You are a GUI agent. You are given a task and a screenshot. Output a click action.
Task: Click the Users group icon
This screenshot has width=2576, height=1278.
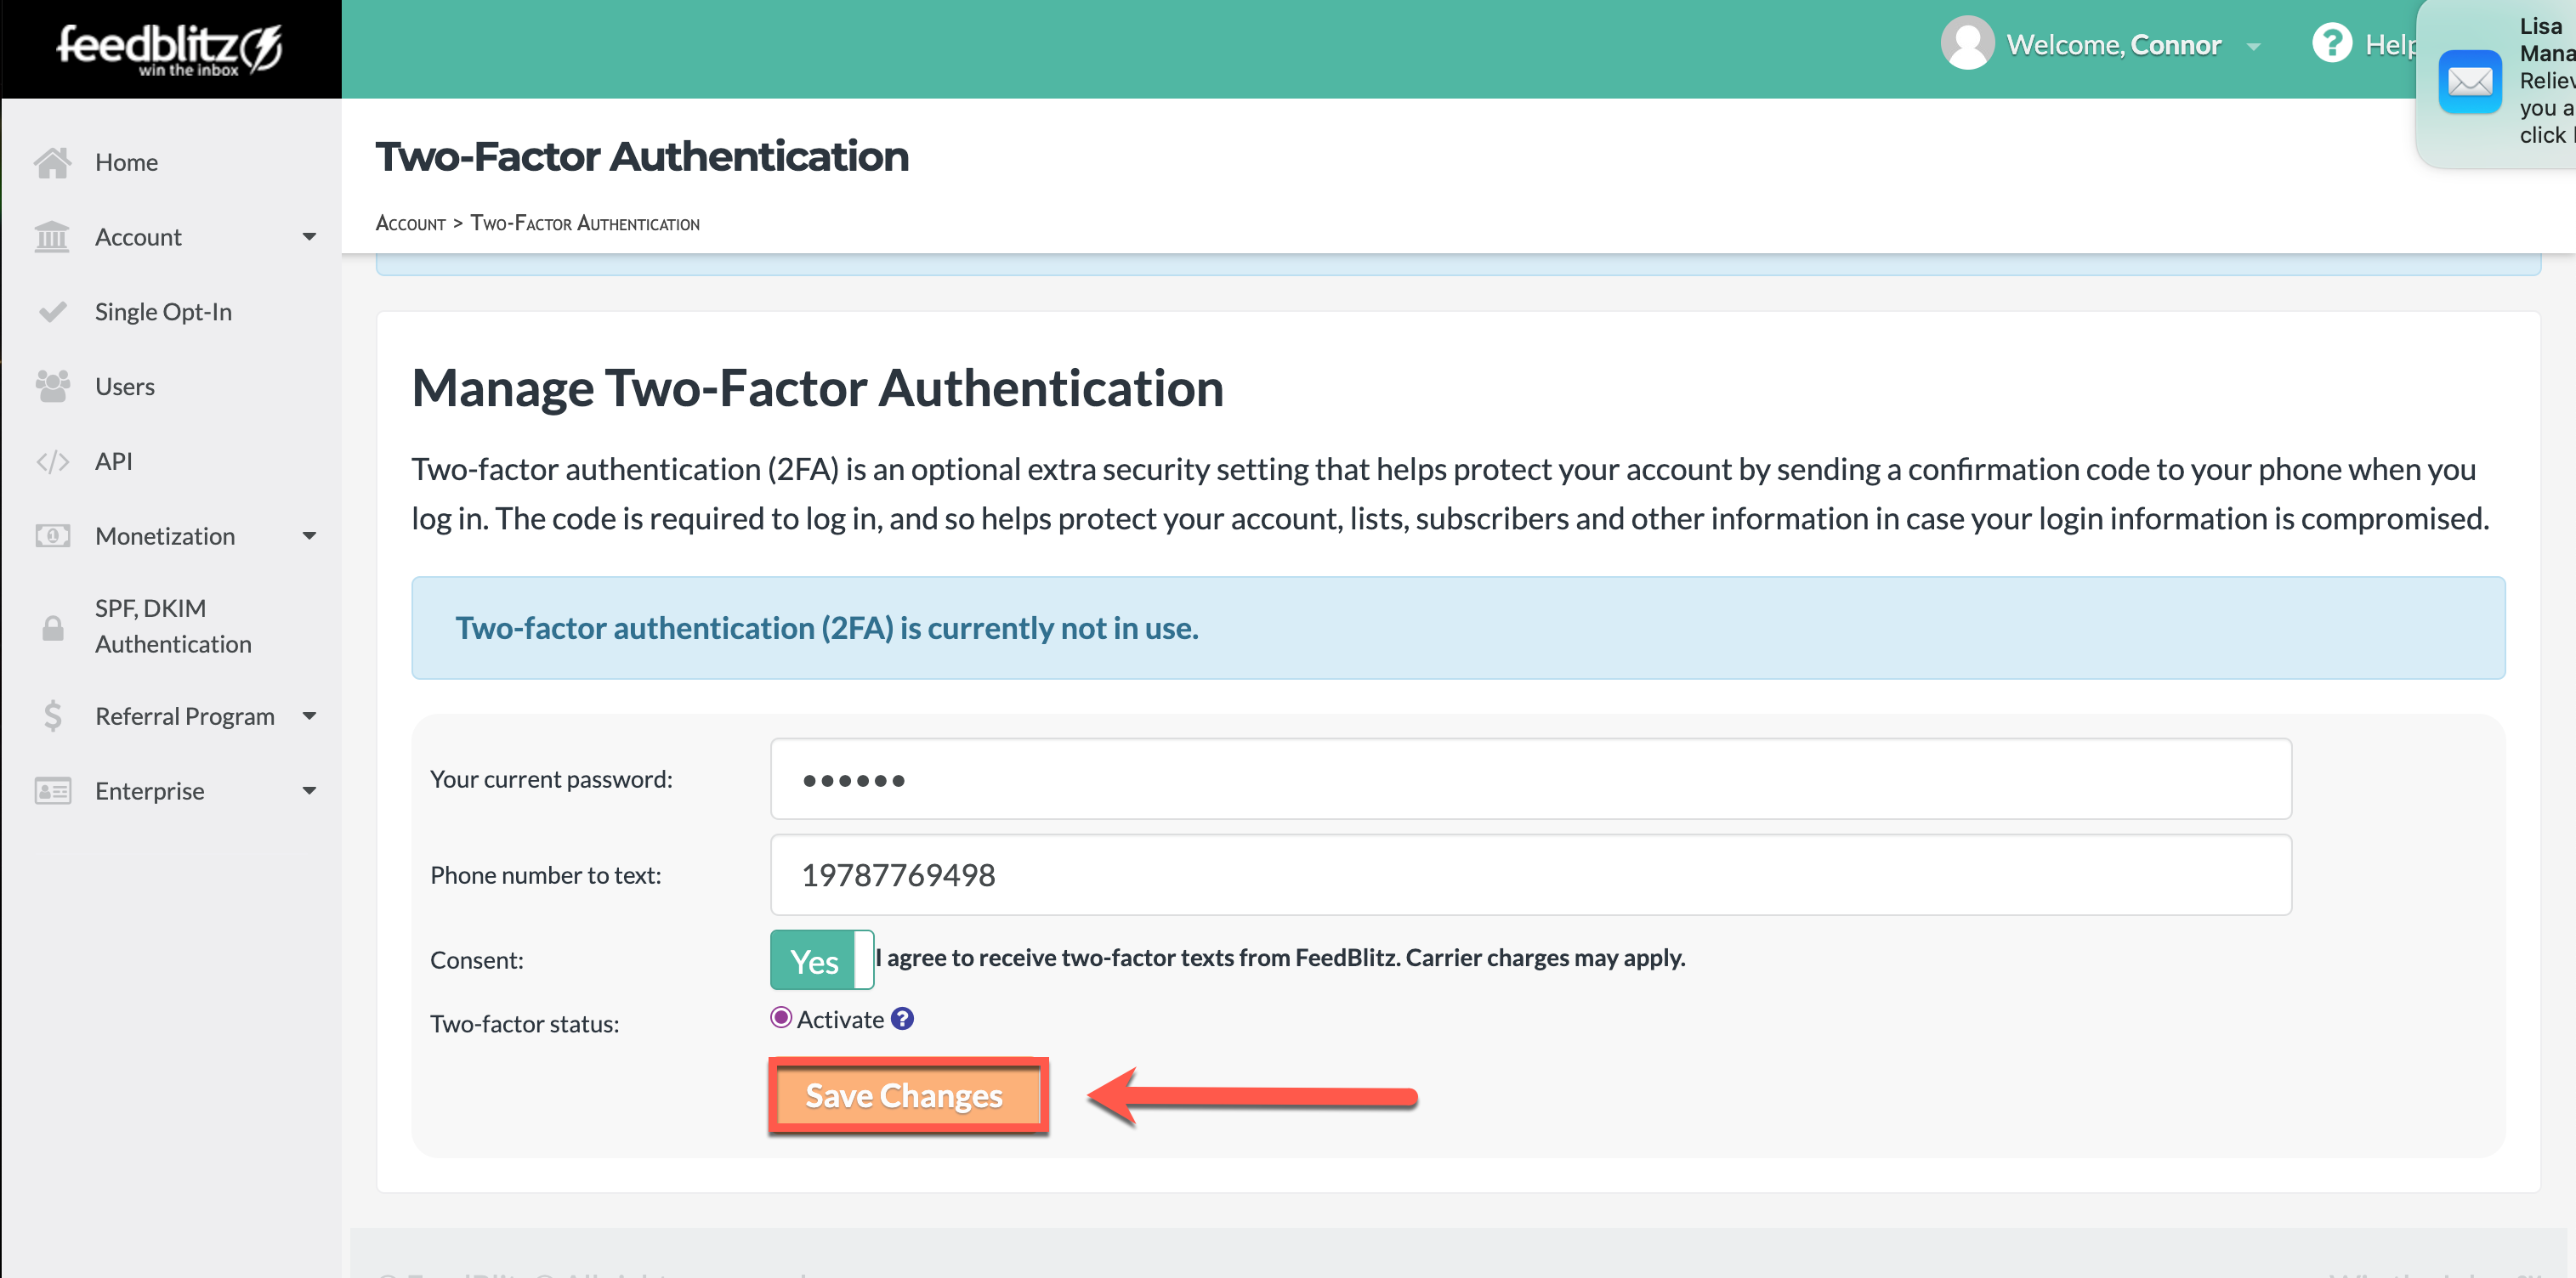point(52,387)
